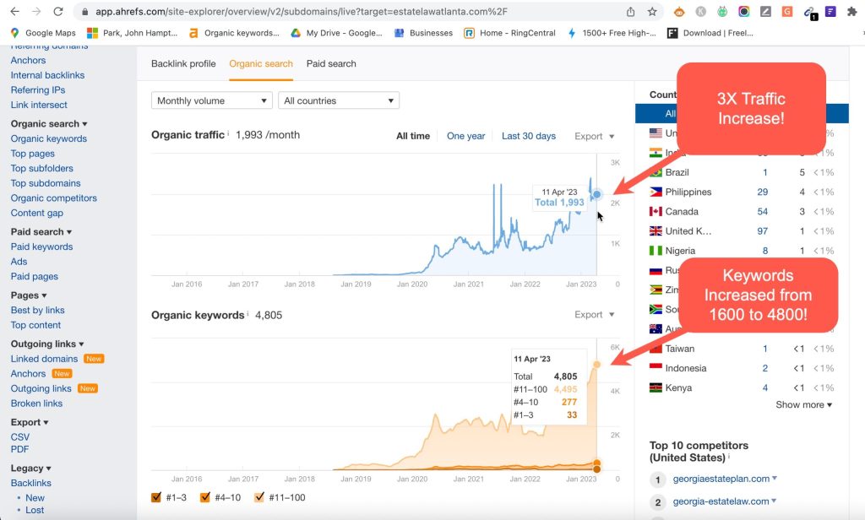This screenshot has height=520, width=865.
Task: Open the My Drive bookmark
Action: 336,33
